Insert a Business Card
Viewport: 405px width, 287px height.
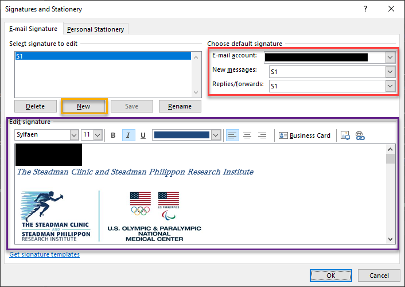pyautogui.click(x=305, y=135)
